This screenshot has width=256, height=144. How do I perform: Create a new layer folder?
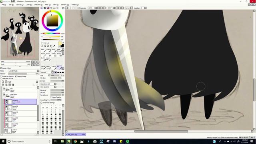point(10,82)
